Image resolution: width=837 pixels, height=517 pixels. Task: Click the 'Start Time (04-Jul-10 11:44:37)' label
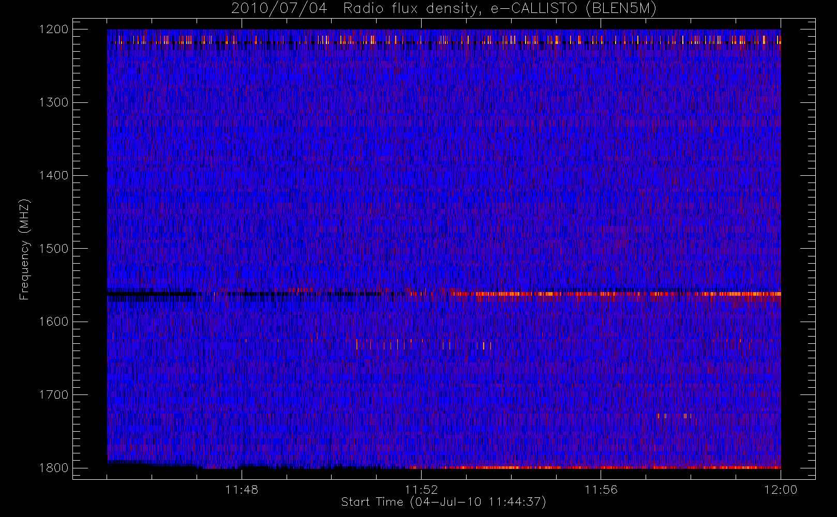click(x=444, y=502)
